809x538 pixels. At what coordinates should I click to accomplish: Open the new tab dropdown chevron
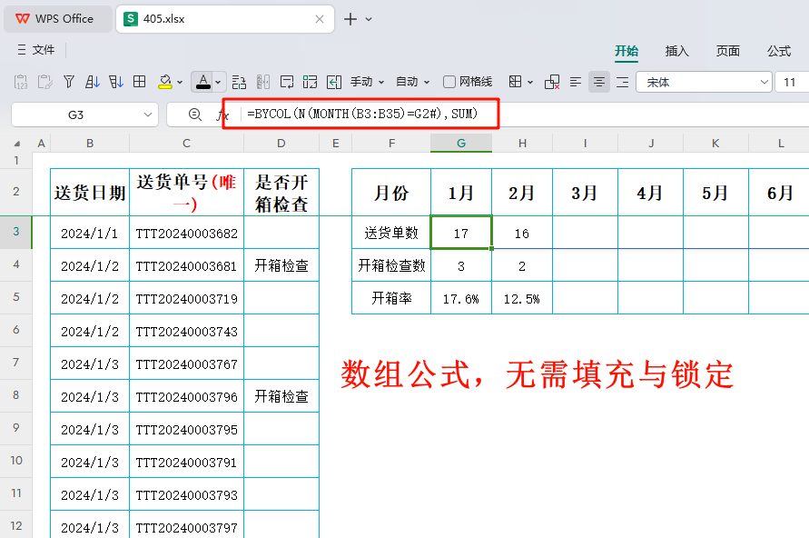[x=369, y=19]
